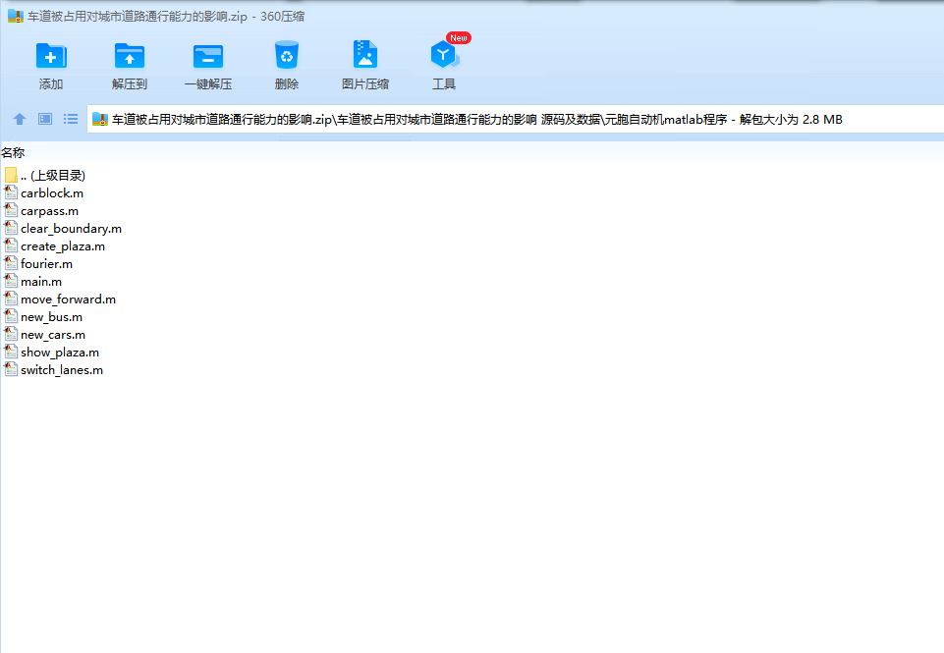Click the 360压缩 app icon in title bar
This screenshot has height=653, width=944.
pos(15,17)
